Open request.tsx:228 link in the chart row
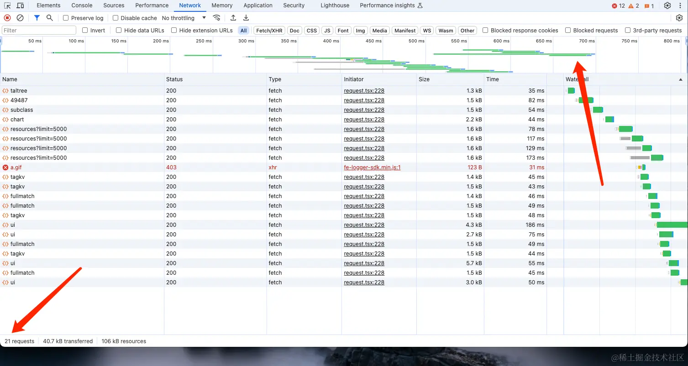This screenshot has width=688, height=366. tap(364, 120)
